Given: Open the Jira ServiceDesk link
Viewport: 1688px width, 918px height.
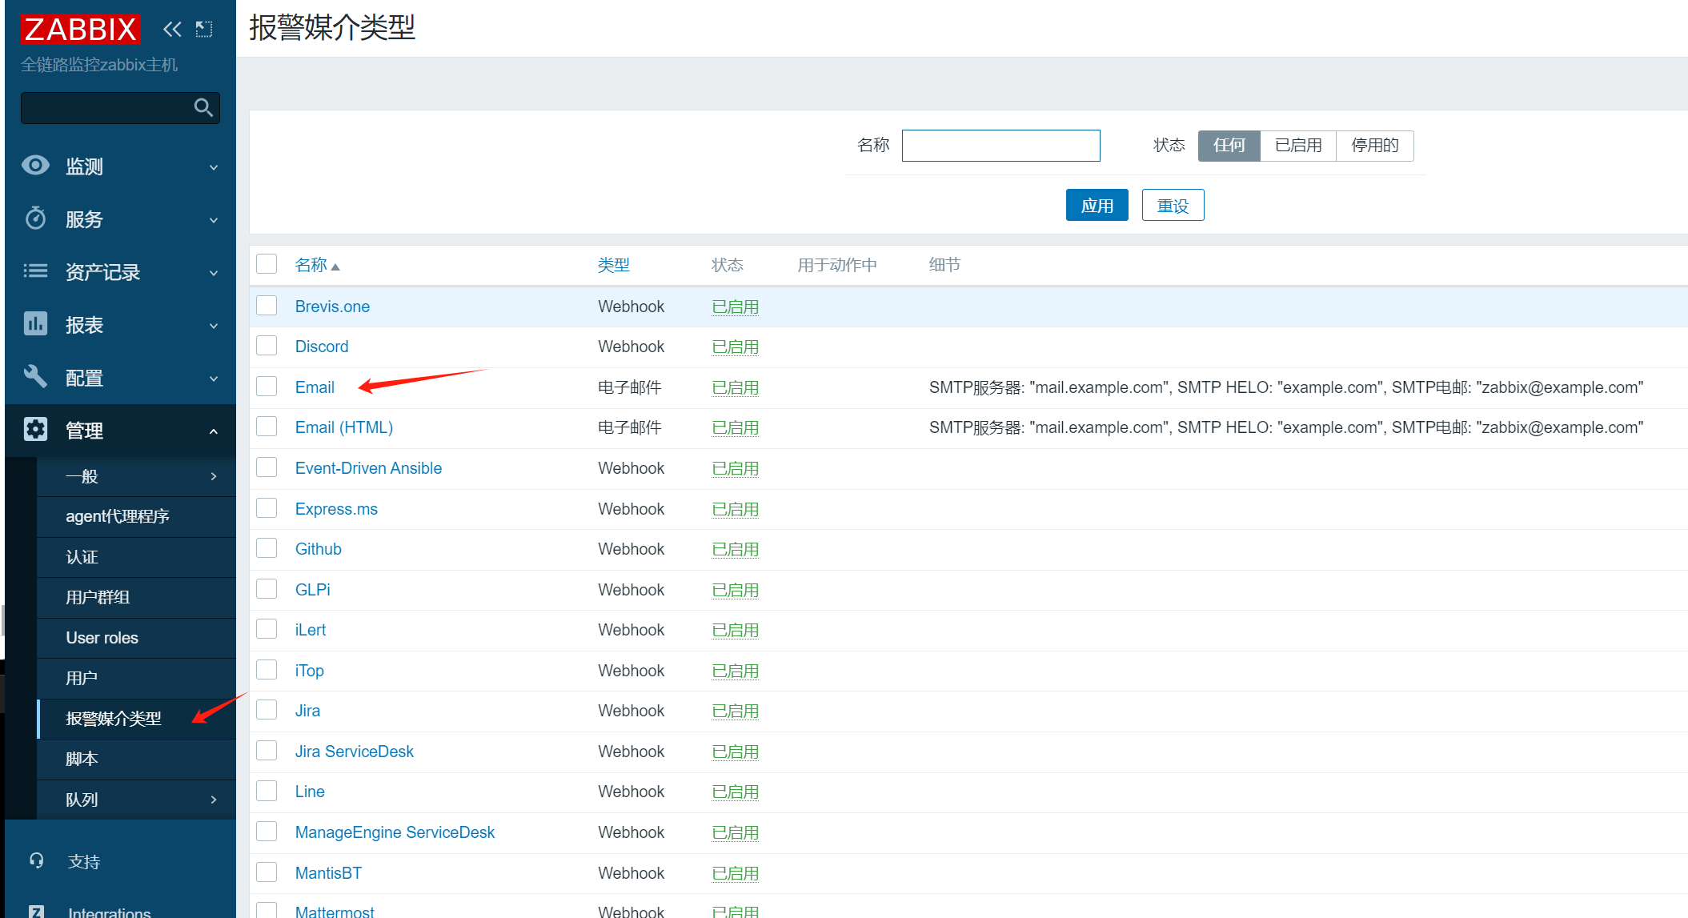Looking at the screenshot, I should pyautogui.click(x=355, y=752).
